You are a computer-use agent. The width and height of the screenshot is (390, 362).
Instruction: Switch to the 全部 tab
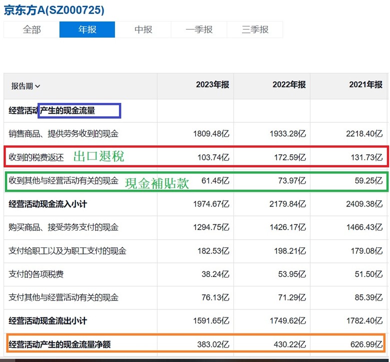coord(31,29)
